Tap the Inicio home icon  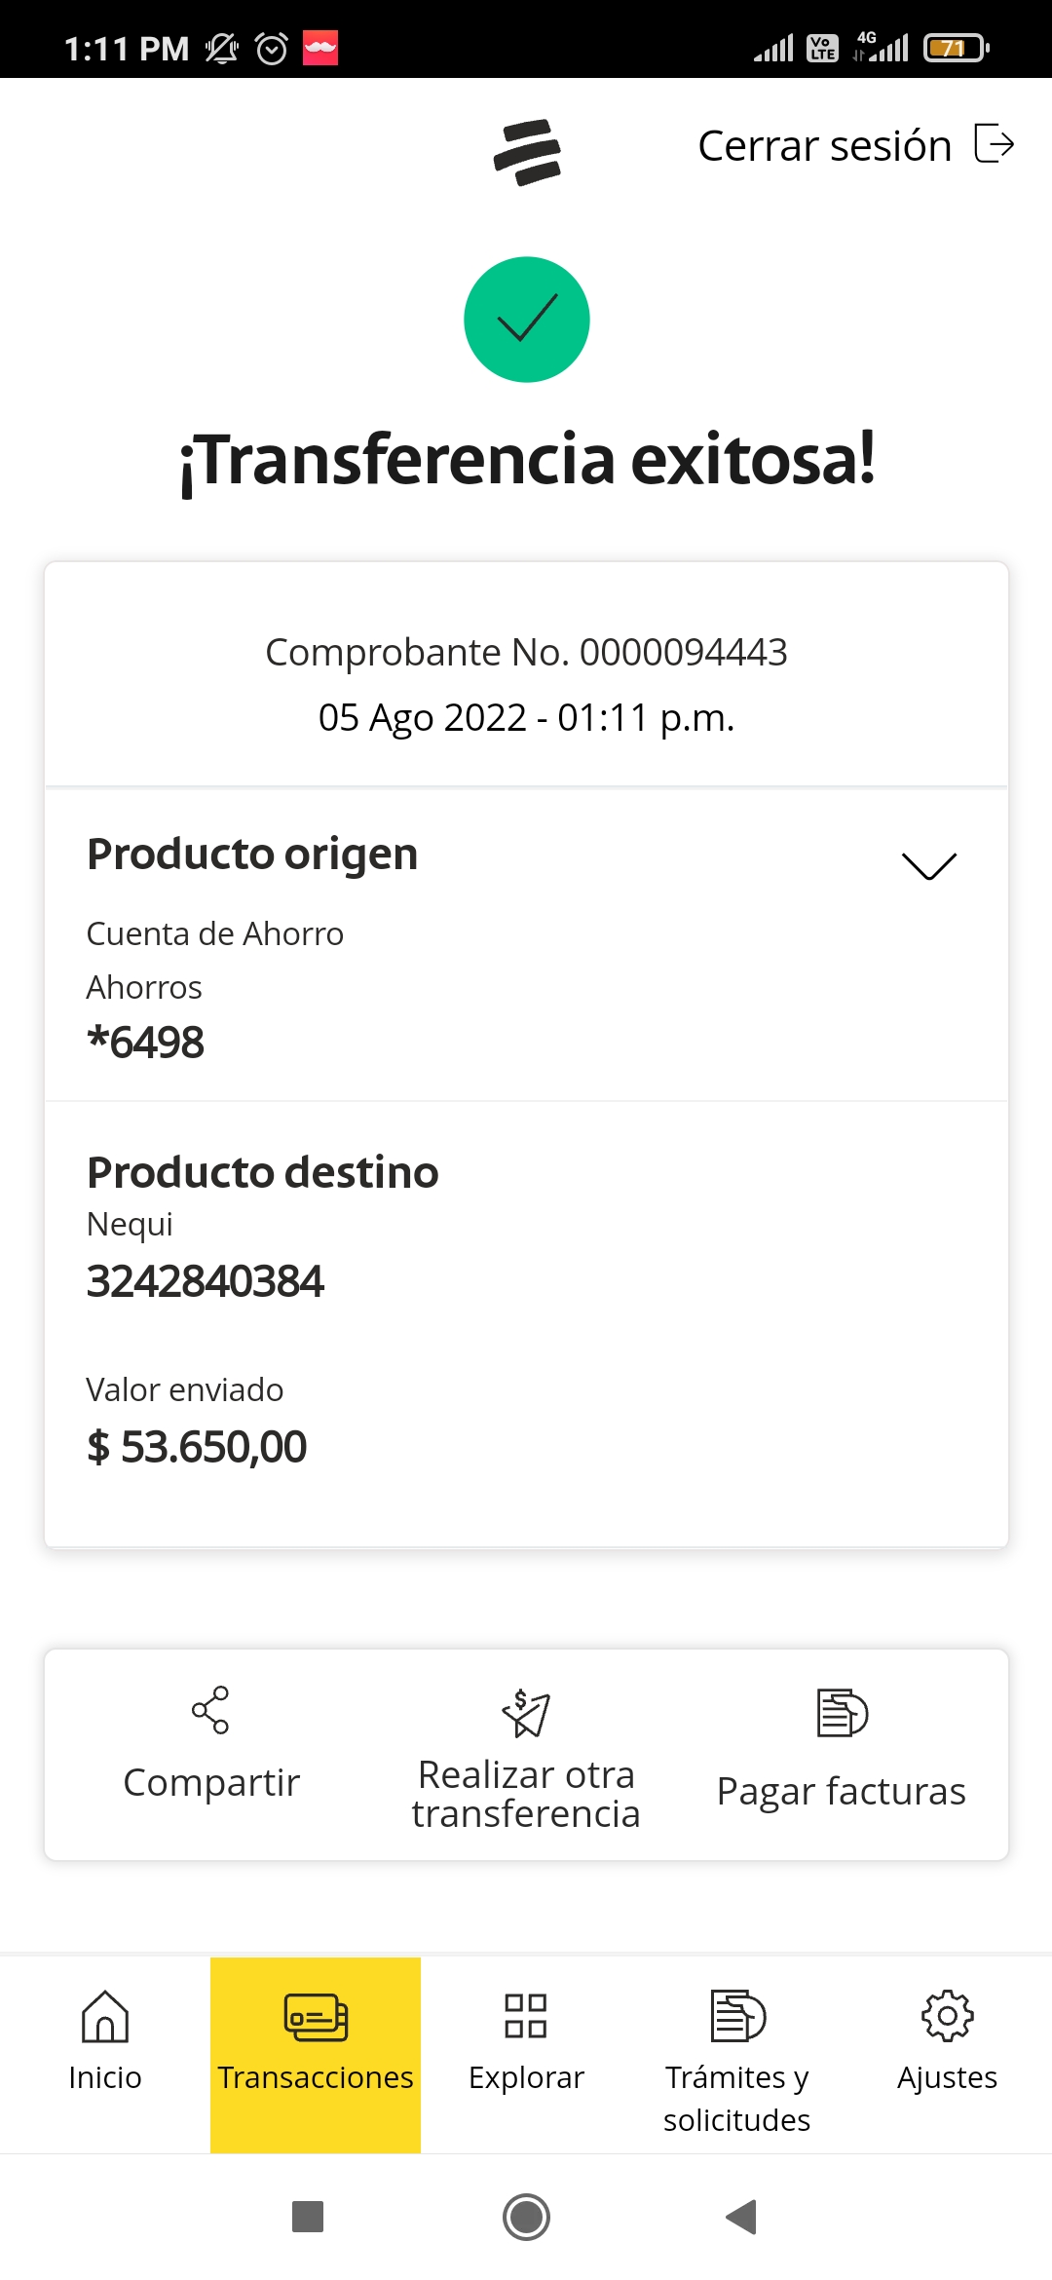[105, 2016]
